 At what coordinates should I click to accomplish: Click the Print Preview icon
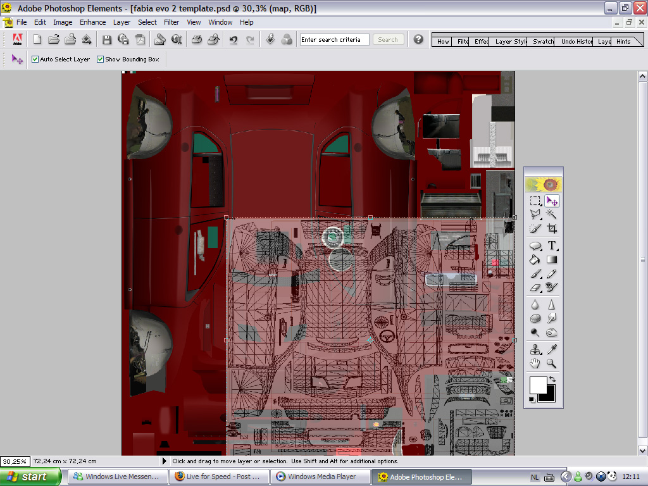[x=213, y=40]
